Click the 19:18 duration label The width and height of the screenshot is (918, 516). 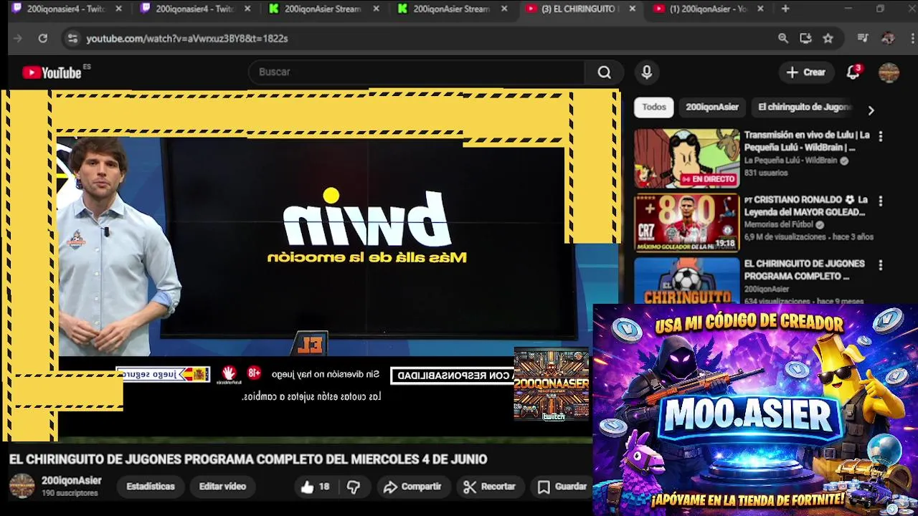725,244
